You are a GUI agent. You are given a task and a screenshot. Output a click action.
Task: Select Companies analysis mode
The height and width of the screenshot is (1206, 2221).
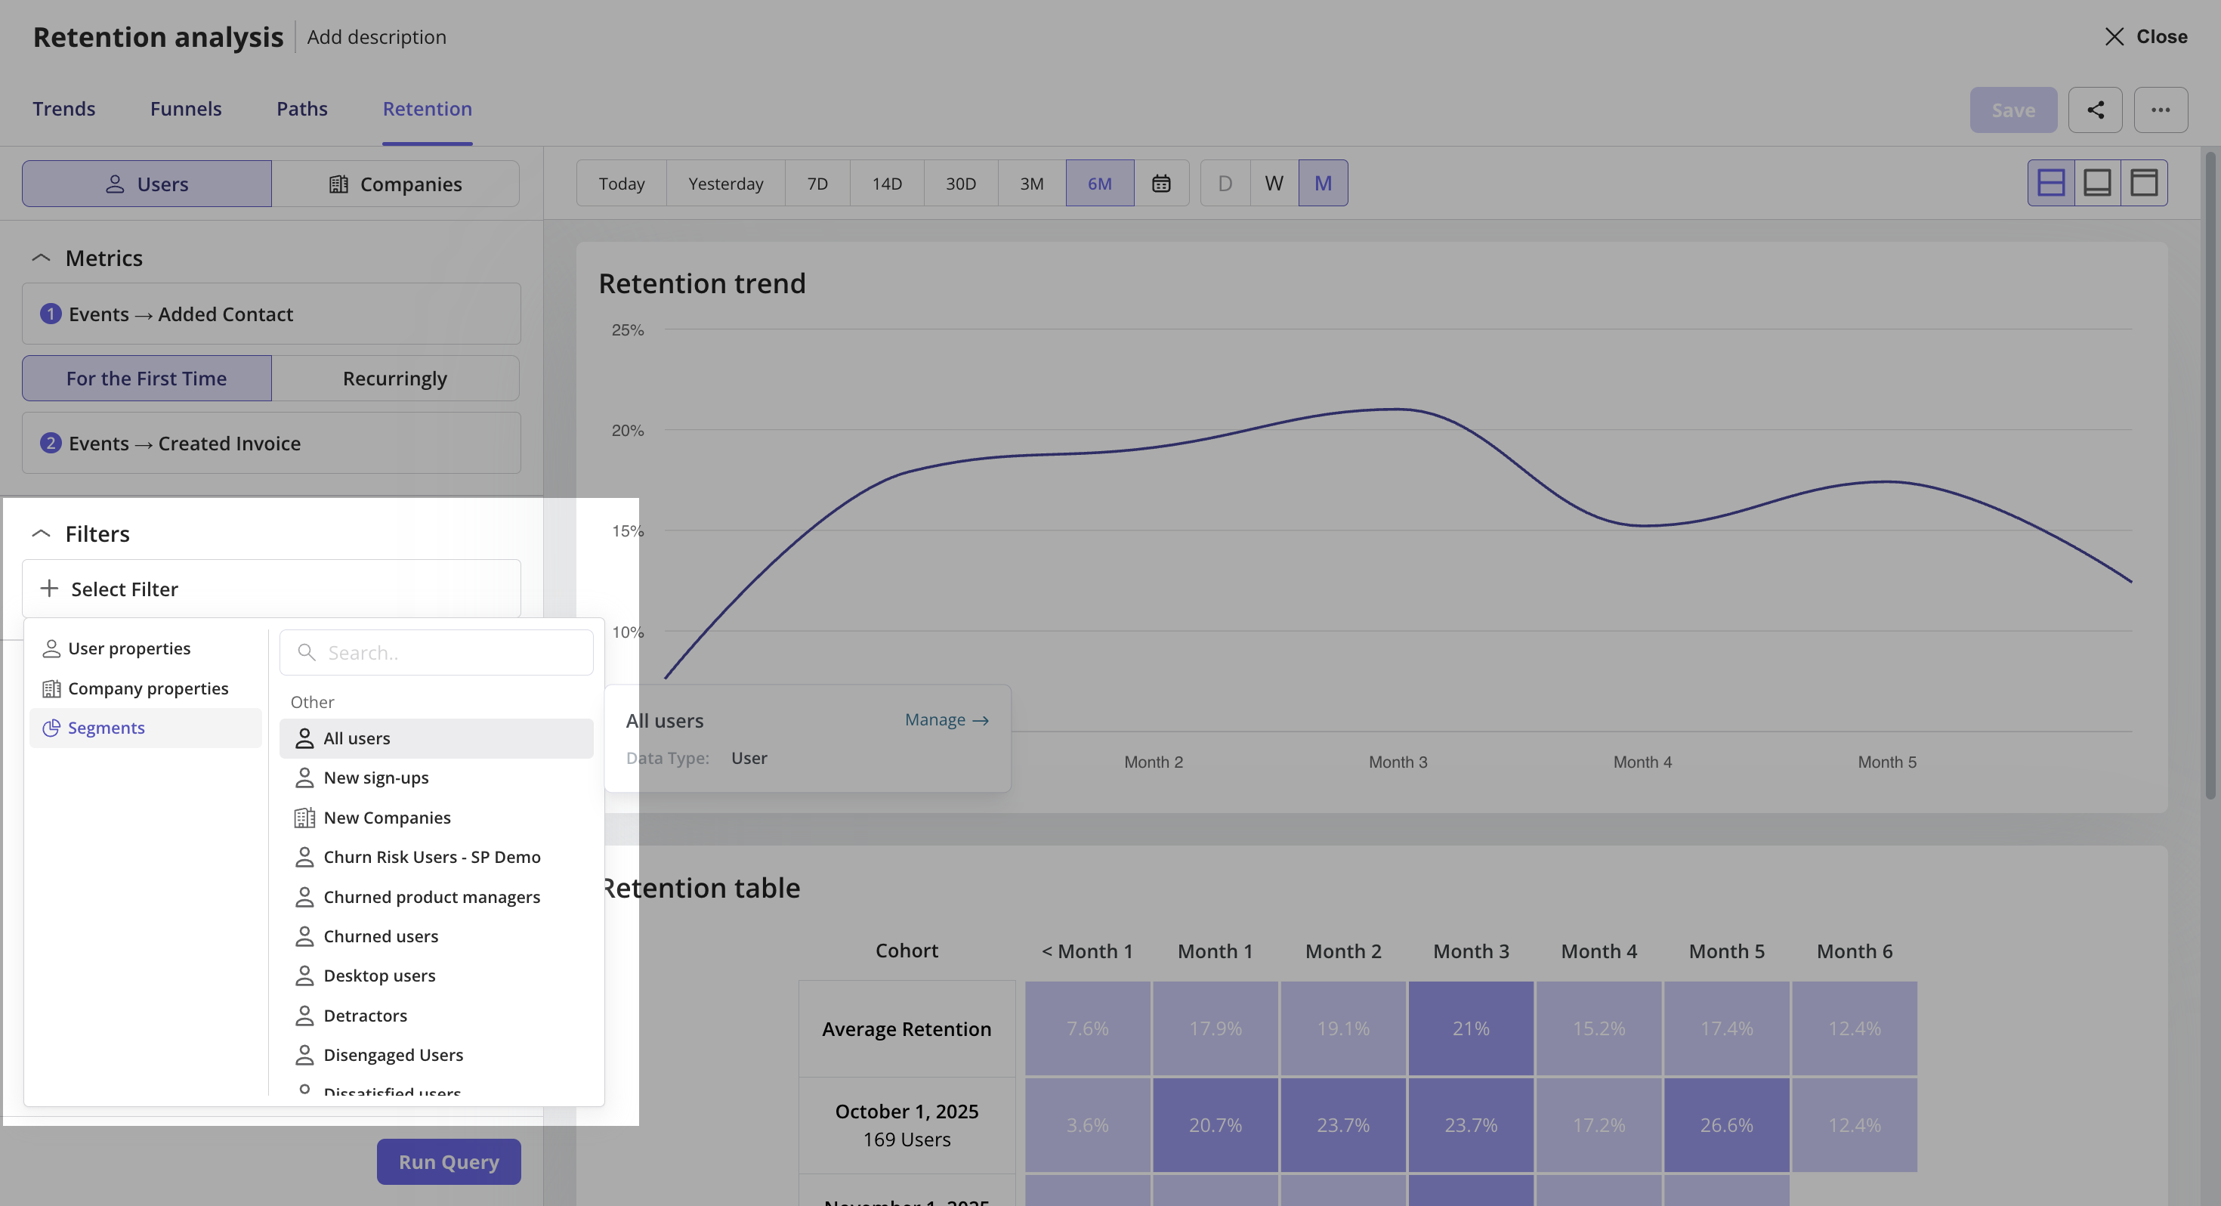point(396,184)
